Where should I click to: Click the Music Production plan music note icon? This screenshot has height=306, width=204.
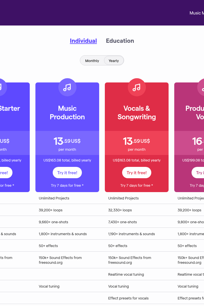[67, 87]
